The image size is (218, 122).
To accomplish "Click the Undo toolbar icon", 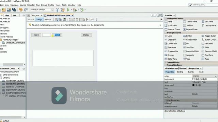I will [x=20, y=9].
